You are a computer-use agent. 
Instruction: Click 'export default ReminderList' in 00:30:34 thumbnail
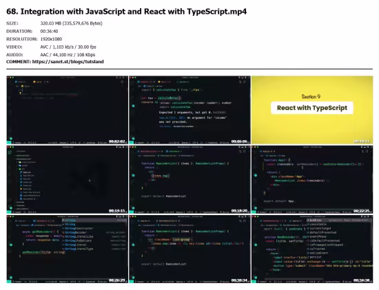pyautogui.click(x=163, y=264)
